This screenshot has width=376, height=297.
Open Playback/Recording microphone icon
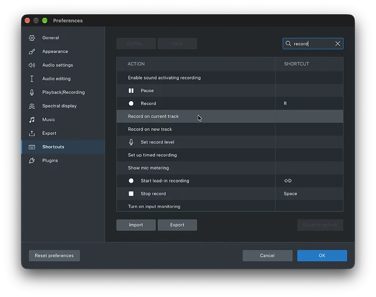[32, 92]
